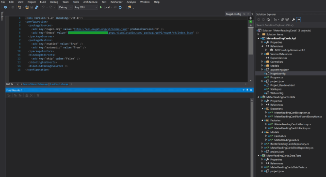Open the Find Results window options dropdown
This screenshot has width=326, height=177.
tap(244, 90)
